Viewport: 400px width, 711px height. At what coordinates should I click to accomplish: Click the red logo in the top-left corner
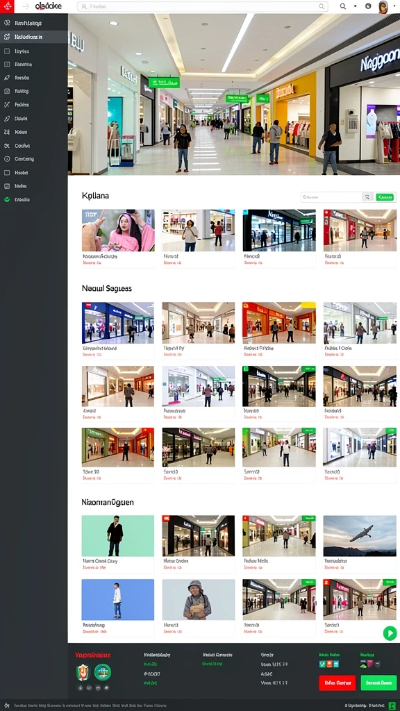(x=7, y=6)
